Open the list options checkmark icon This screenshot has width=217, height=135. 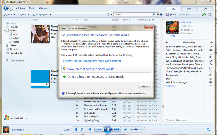point(209,14)
